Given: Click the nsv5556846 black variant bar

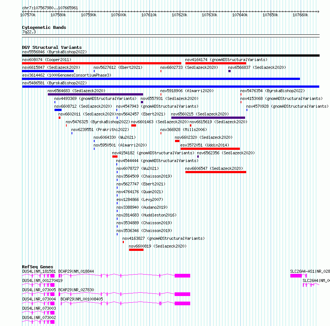Looking at the screenshot, I should coord(171,56).
